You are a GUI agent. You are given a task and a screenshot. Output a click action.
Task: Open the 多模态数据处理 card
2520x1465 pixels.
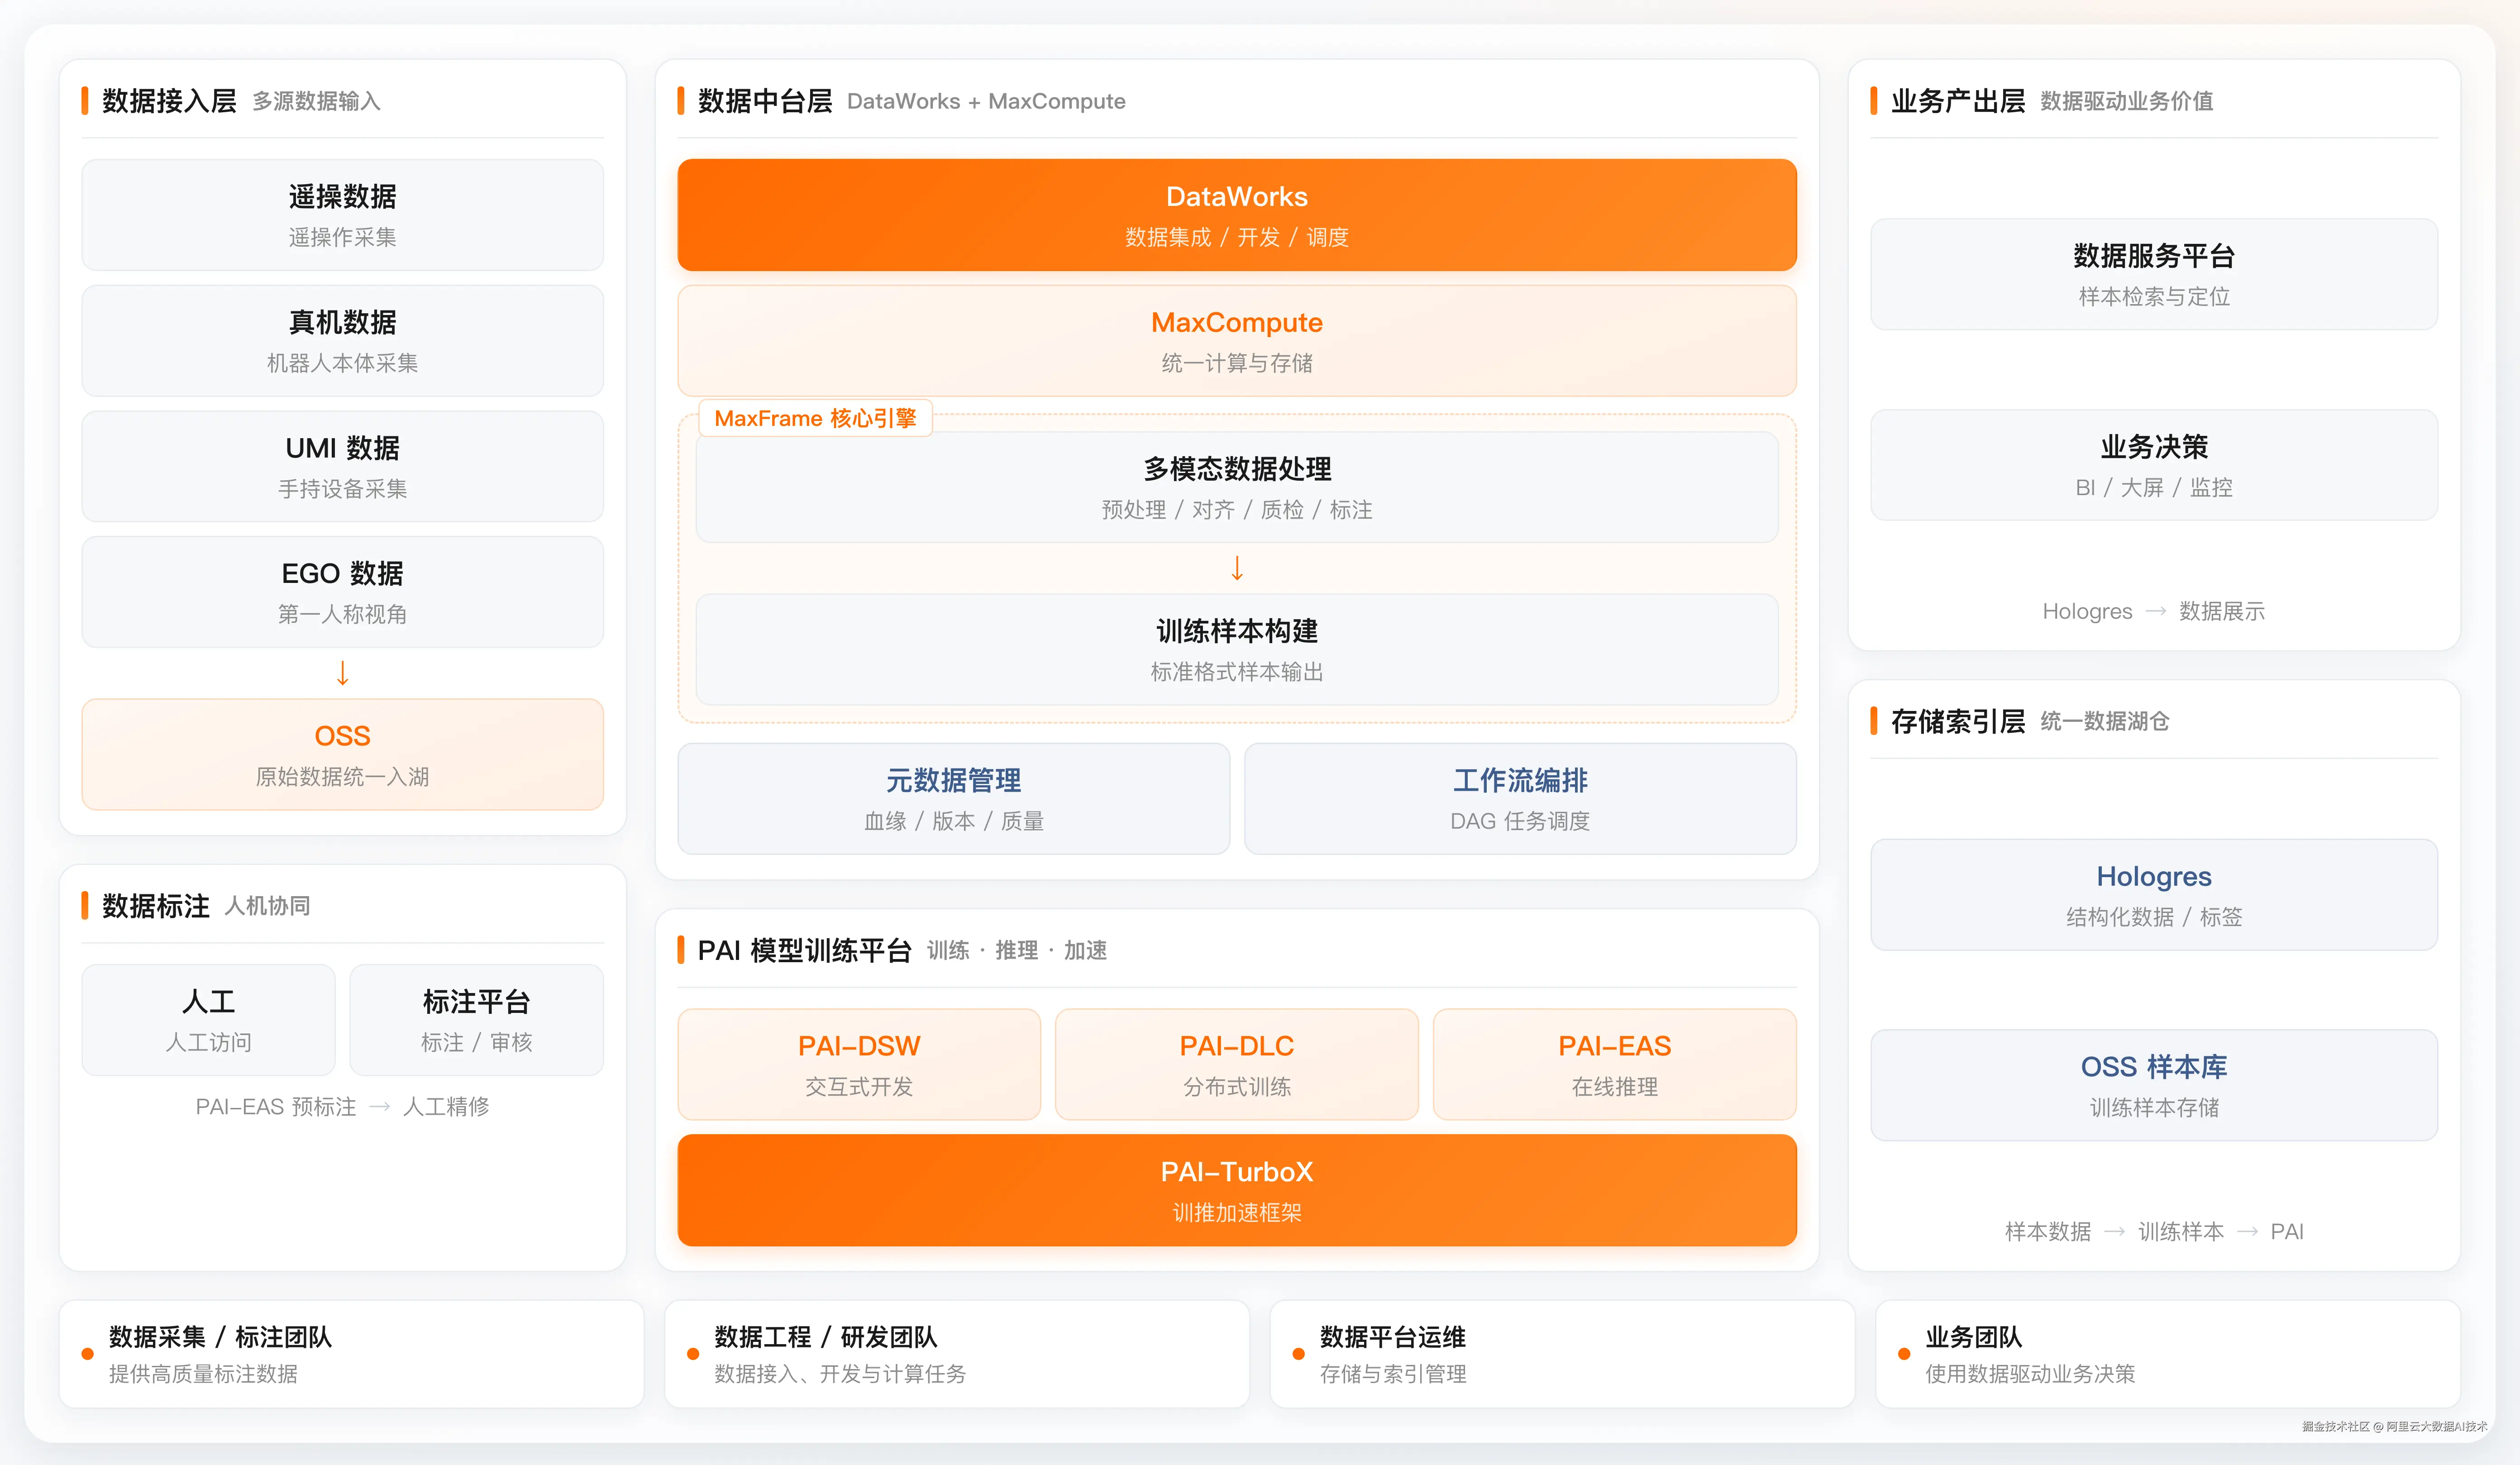[1237, 487]
